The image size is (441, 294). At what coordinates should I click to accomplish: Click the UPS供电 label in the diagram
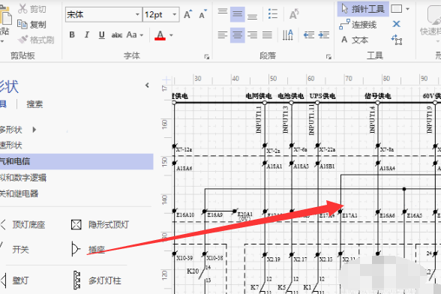click(322, 96)
